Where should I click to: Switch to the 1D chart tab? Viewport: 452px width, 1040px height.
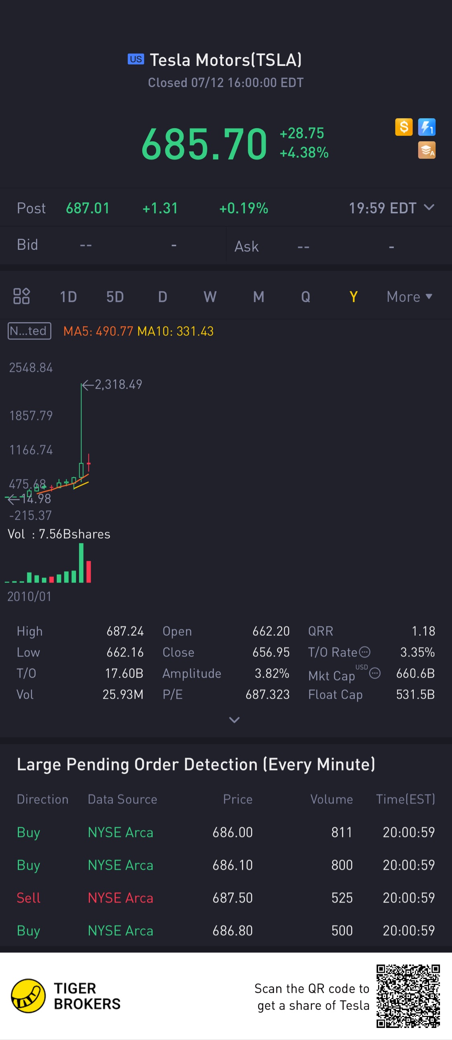(68, 297)
